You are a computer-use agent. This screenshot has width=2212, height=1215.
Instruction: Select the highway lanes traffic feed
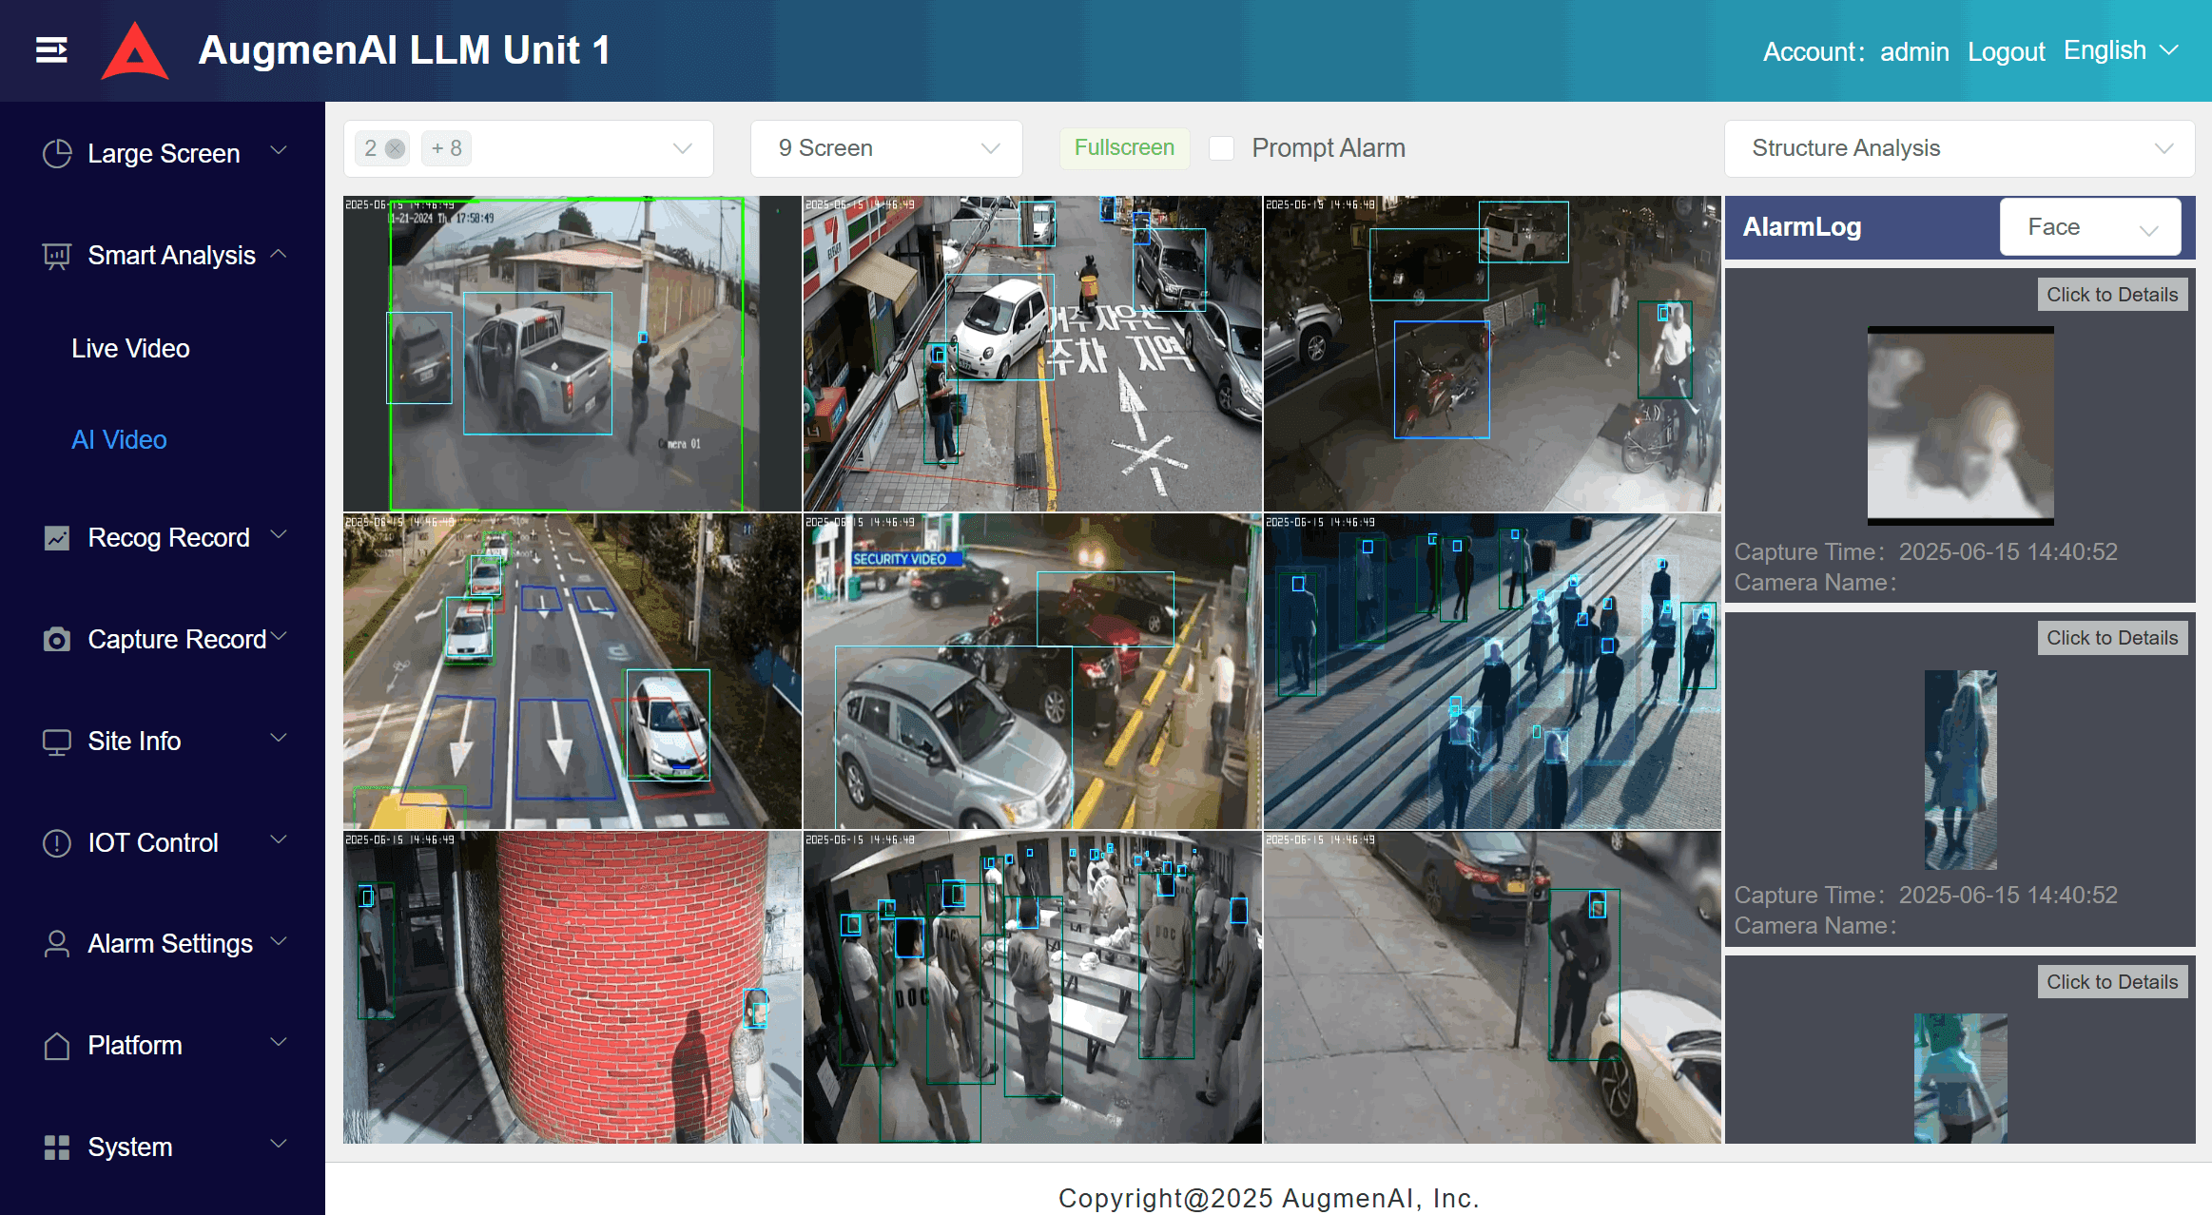click(x=572, y=671)
